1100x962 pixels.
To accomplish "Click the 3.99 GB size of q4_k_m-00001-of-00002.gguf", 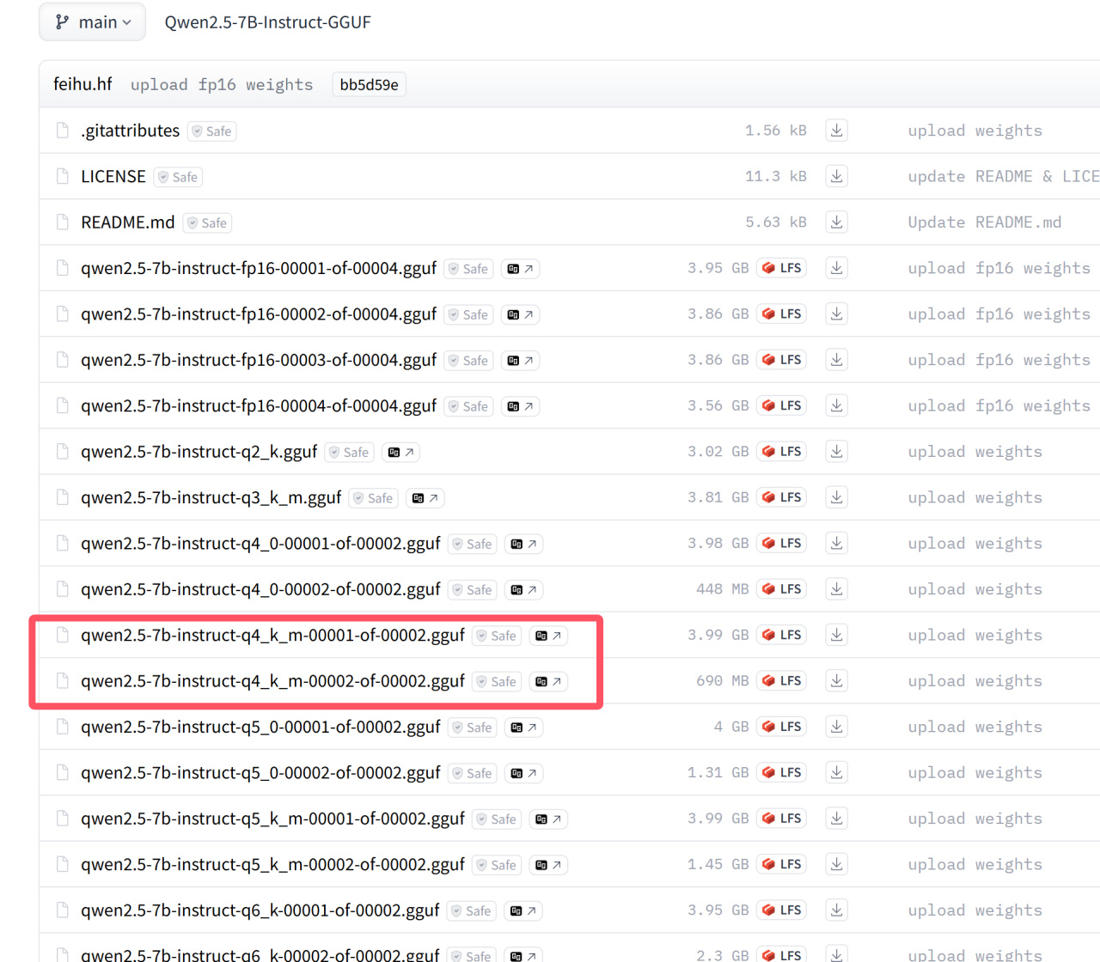I will [718, 635].
